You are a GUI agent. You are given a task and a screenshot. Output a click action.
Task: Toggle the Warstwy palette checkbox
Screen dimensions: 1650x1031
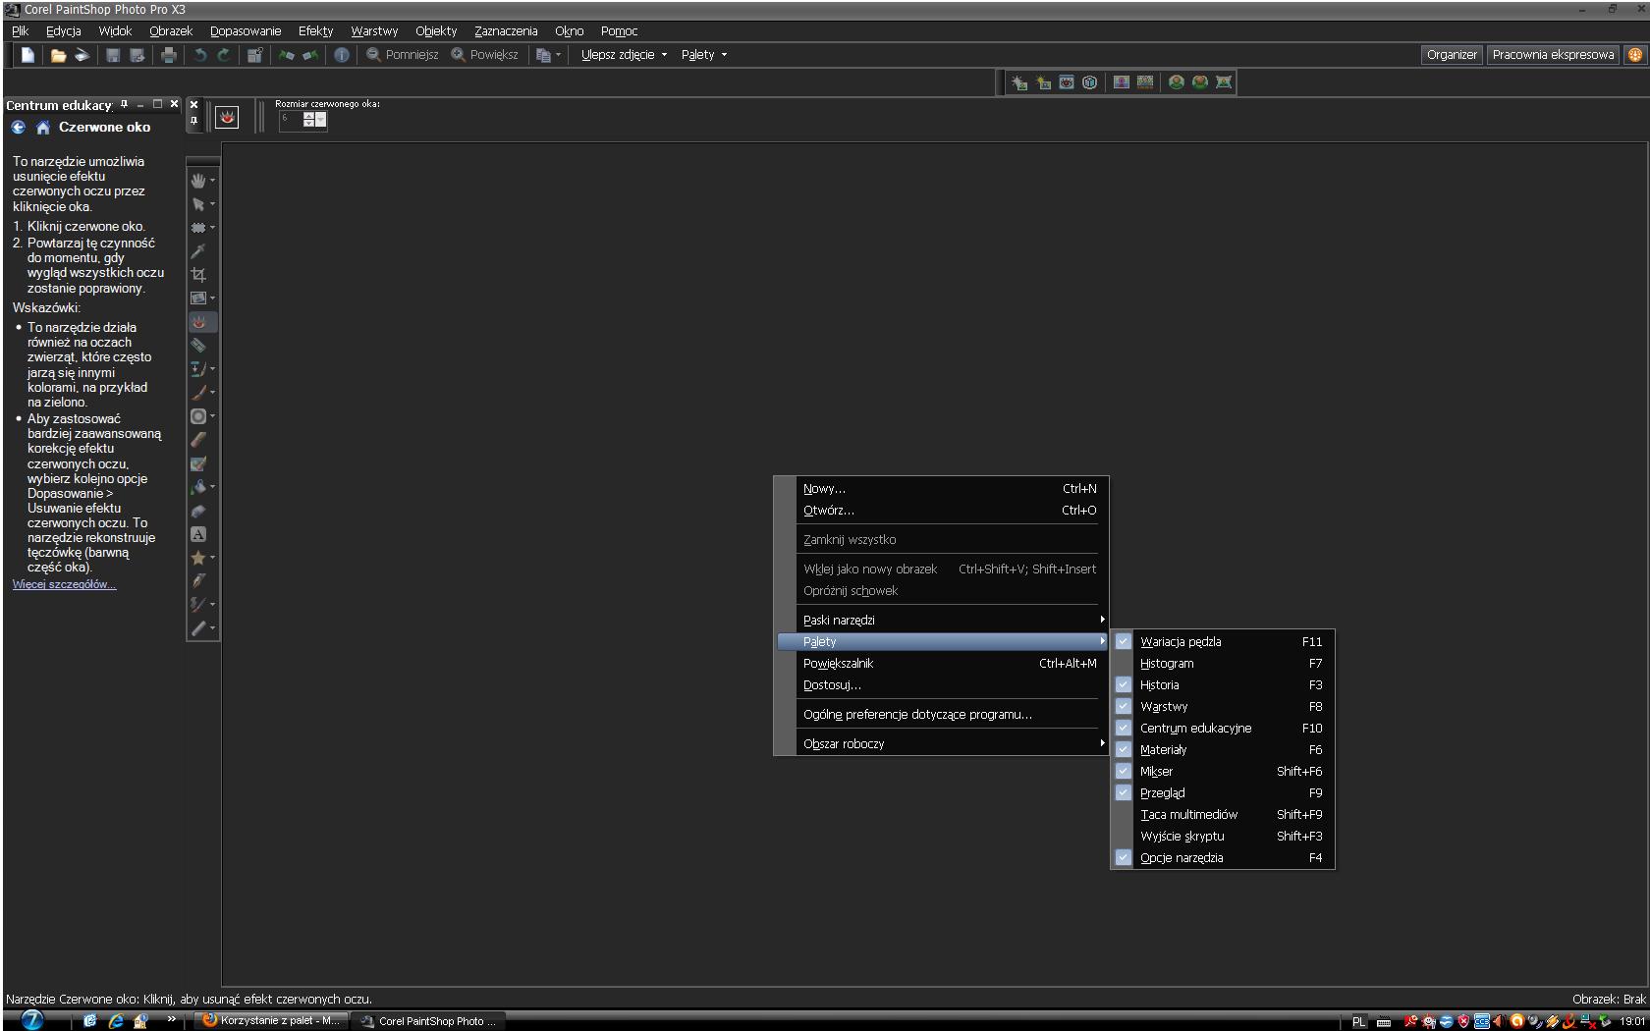[x=1124, y=707]
